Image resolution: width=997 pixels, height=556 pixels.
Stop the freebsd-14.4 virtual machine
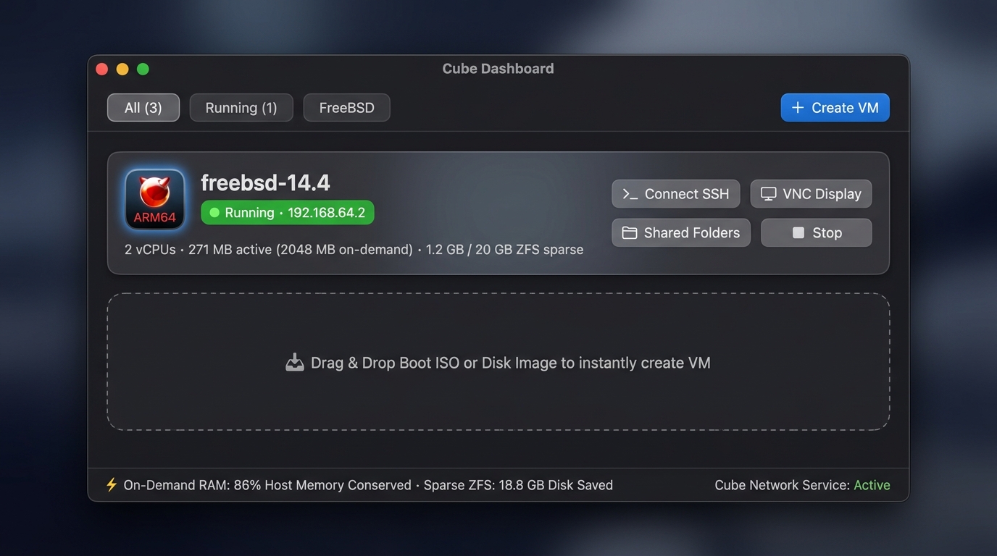pyautogui.click(x=817, y=232)
